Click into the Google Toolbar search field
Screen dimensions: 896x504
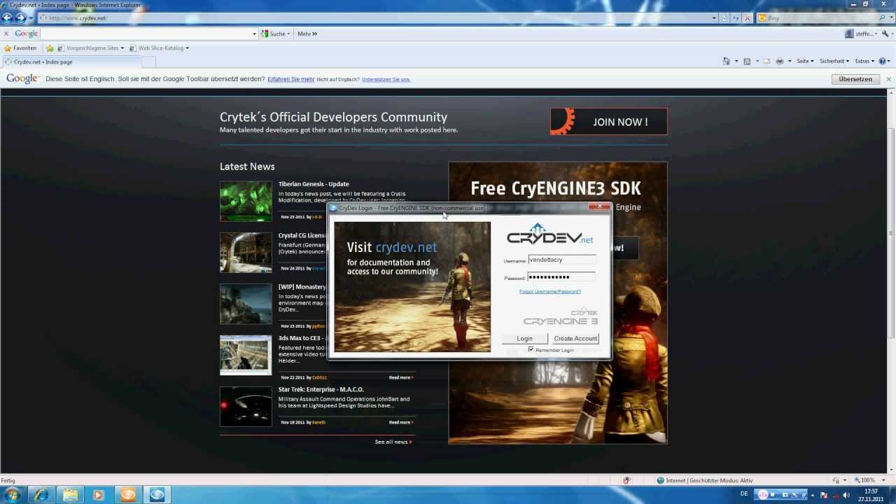pyautogui.click(x=146, y=34)
